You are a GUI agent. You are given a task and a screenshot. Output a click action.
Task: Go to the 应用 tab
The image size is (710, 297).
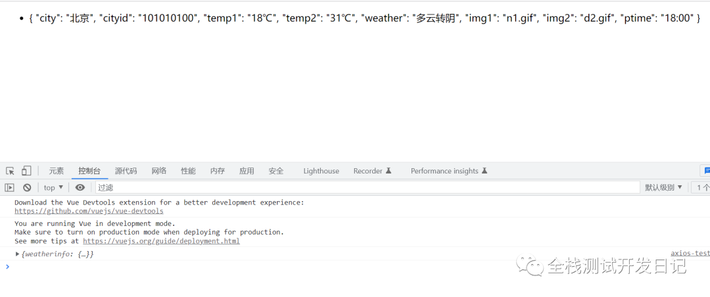tap(247, 171)
